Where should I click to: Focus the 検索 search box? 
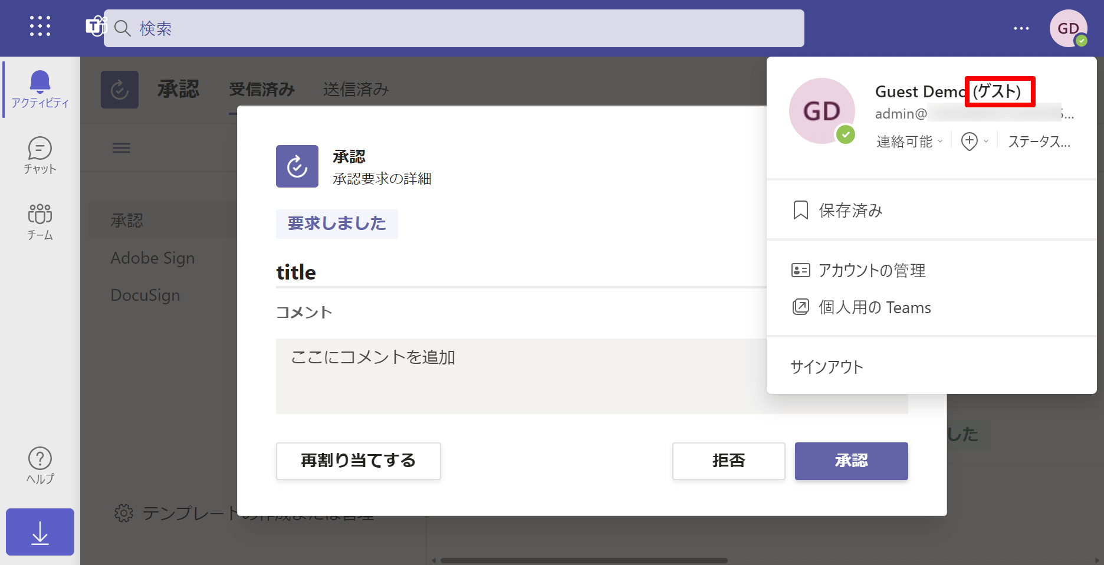(x=454, y=28)
